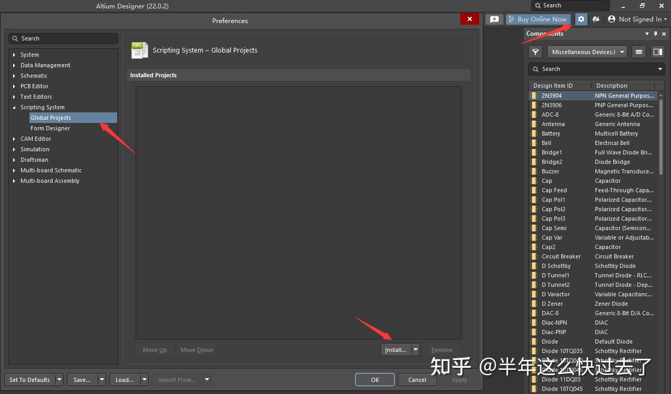Click the crossed-out cloud connection icon
The image size is (671, 394).
595,19
